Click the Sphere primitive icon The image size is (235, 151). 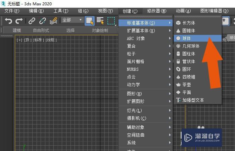pos(178,38)
